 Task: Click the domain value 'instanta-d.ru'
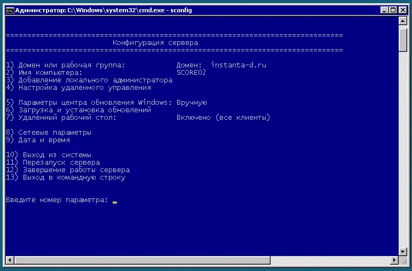239,65
